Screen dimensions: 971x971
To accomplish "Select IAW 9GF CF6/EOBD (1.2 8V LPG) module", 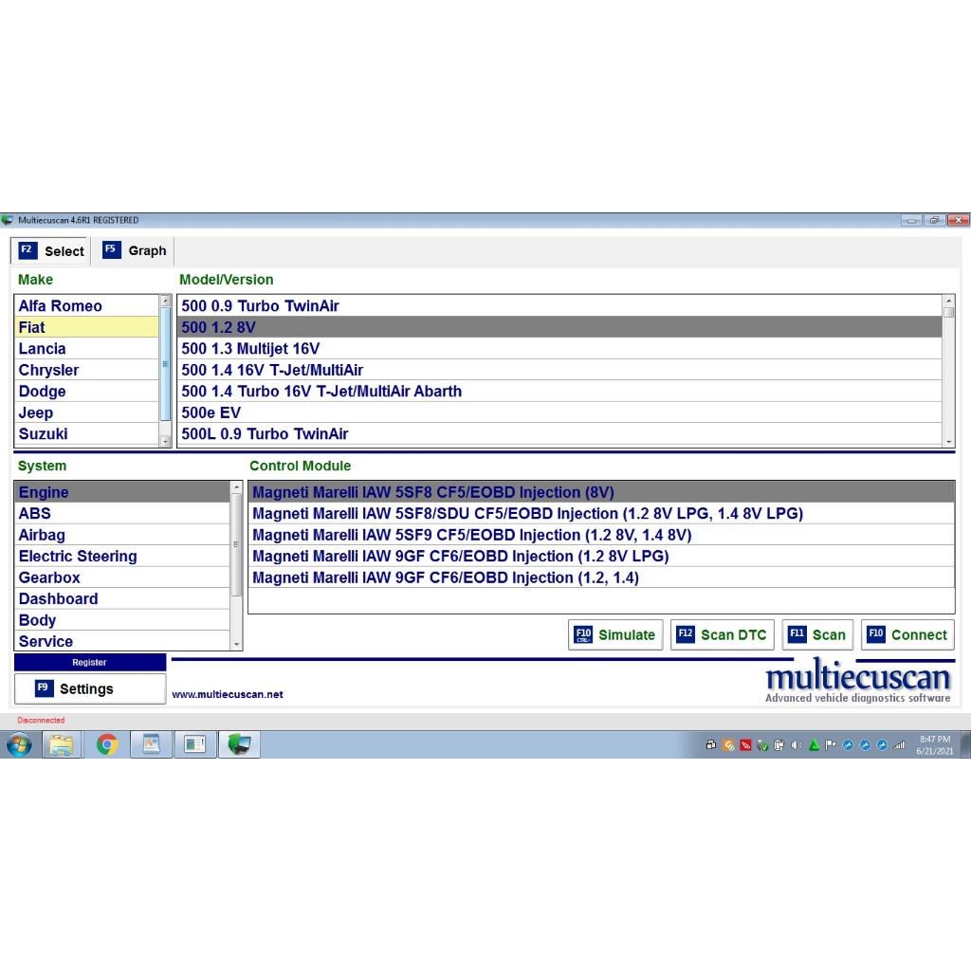I will click(x=601, y=556).
